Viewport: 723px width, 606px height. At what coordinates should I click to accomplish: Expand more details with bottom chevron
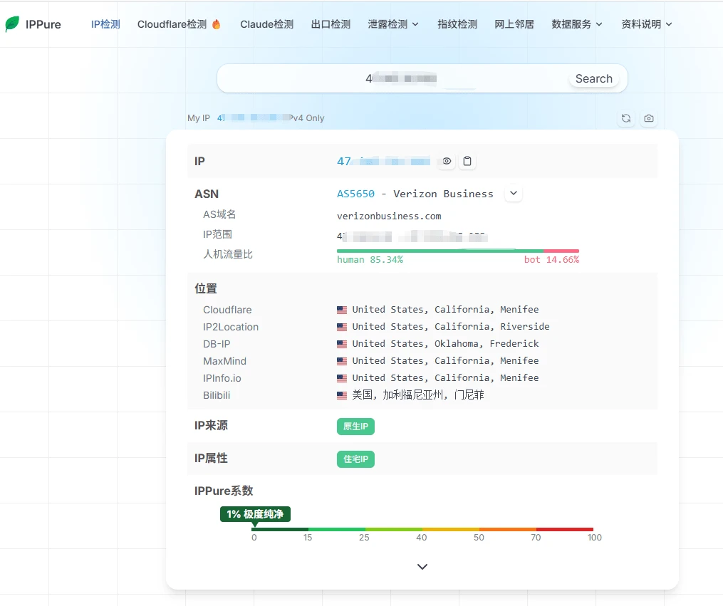pos(422,566)
